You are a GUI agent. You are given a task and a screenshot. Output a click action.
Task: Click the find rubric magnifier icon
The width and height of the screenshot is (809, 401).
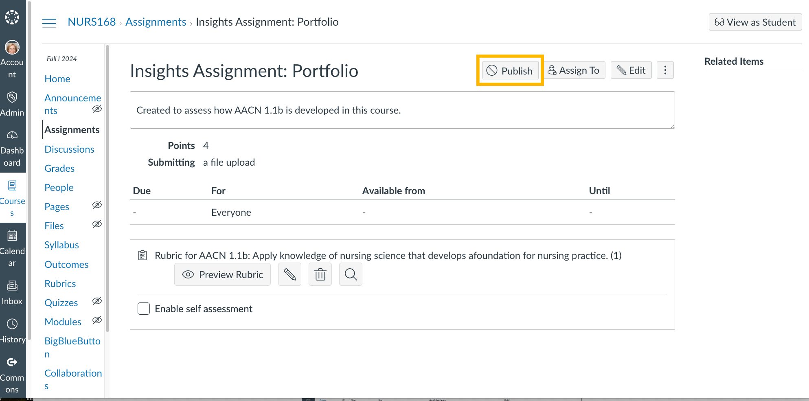pyautogui.click(x=351, y=274)
